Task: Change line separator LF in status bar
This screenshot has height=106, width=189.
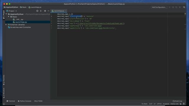Action: 154,104
